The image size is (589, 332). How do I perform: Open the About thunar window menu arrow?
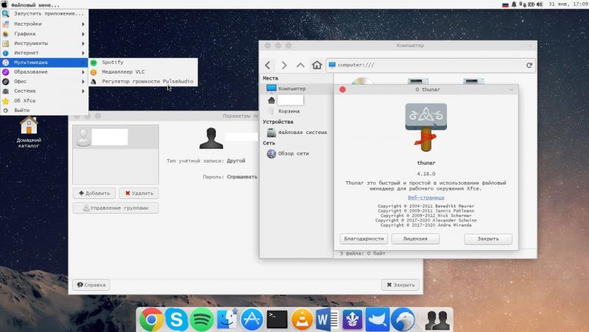(511, 89)
